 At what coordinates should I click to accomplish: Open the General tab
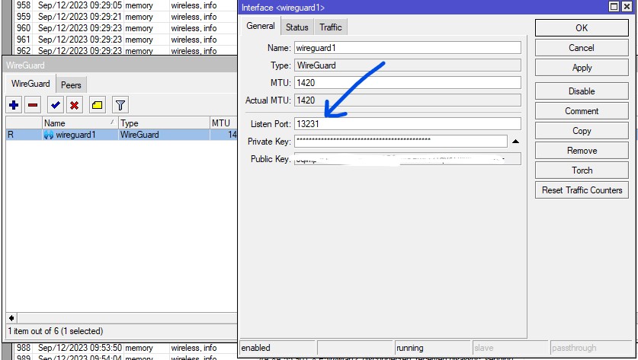[261, 26]
